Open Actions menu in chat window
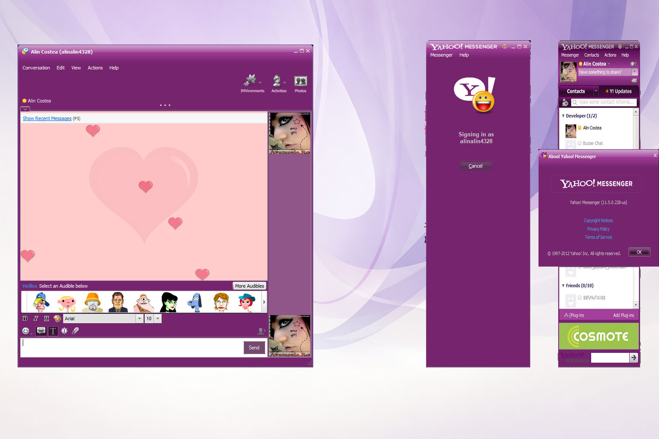Viewport: 659px width, 439px height. click(95, 68)
